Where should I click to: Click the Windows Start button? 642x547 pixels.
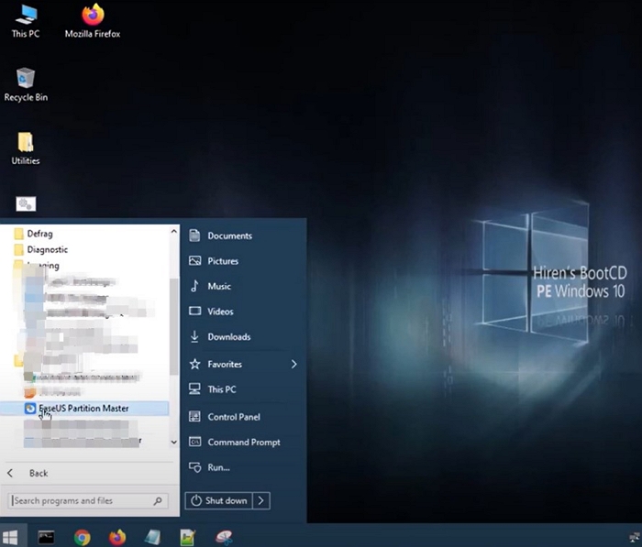click(12, 536)
